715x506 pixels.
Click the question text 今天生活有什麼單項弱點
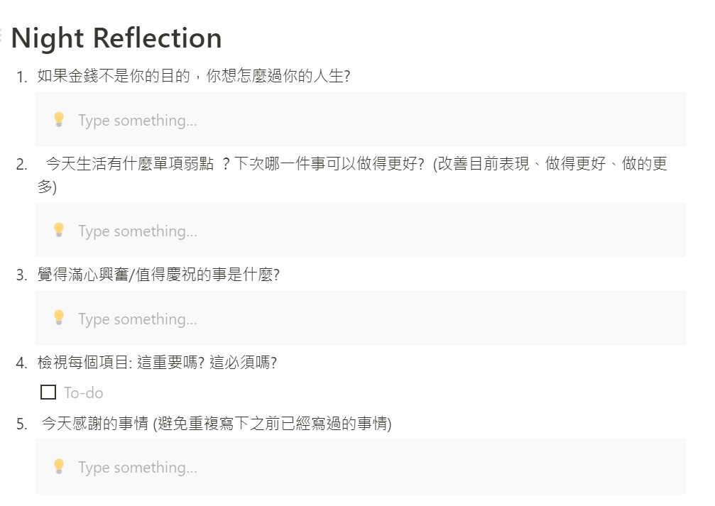(x=130, y=164)
